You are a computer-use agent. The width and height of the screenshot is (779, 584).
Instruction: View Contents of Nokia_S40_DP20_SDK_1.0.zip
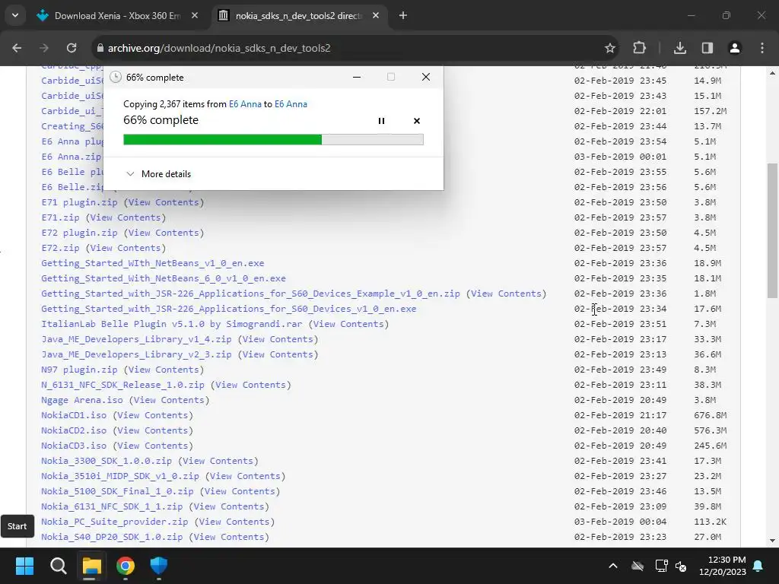[x=228, y=537]
